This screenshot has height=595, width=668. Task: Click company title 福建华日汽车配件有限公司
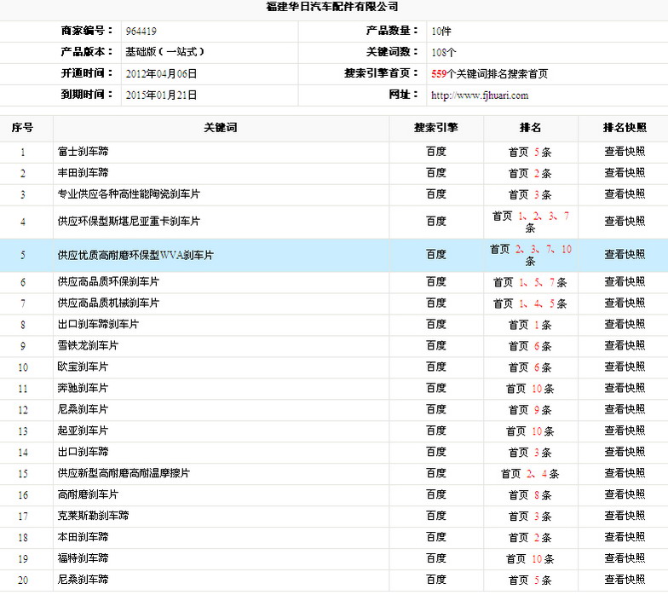point(332,7)
